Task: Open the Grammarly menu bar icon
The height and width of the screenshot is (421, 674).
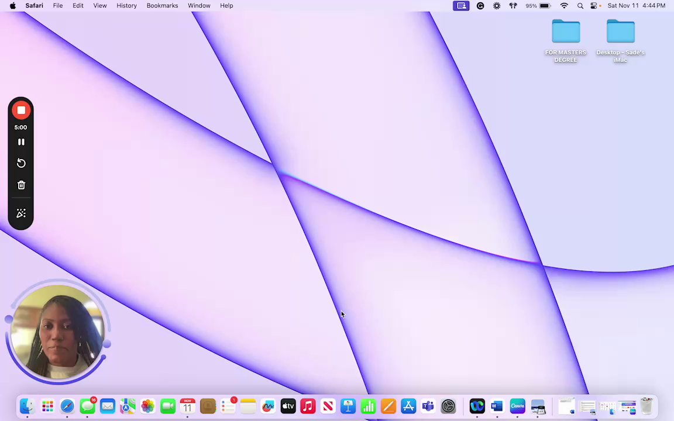Action: click(x=480, y=6)
